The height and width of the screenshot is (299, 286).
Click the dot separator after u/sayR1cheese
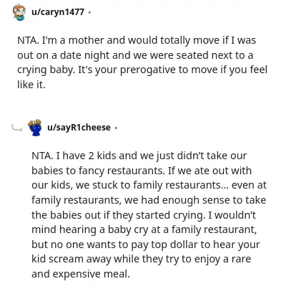pyautogui.click(x=116, y=128)
